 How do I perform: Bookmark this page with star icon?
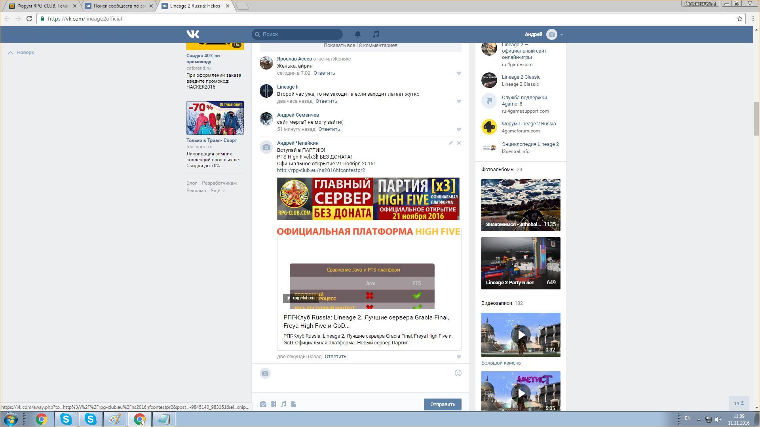tap(739, 19)
